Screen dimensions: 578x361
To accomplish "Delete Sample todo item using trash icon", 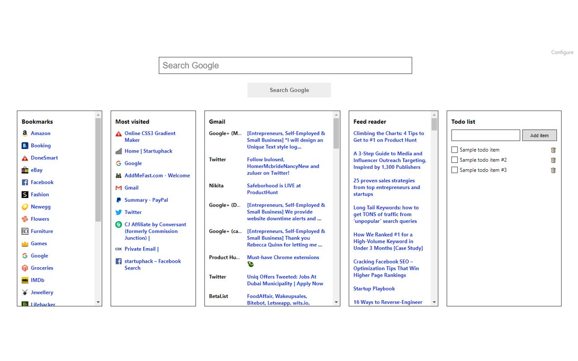I will [553, 149].
